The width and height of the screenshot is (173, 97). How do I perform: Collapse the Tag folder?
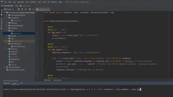point(7,31)
